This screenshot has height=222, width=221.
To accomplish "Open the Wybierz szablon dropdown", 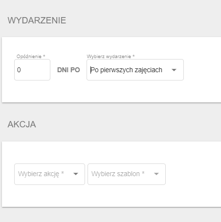I will coord(127,174).
